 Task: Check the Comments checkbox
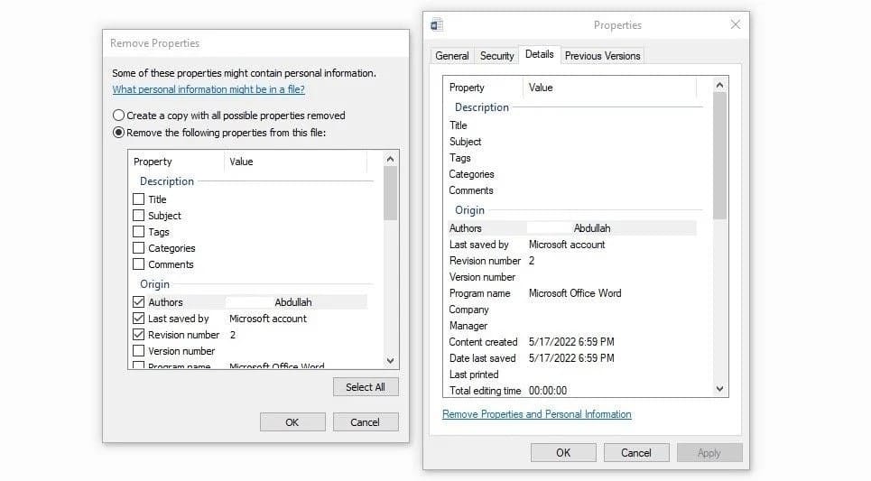coord(139,264)
